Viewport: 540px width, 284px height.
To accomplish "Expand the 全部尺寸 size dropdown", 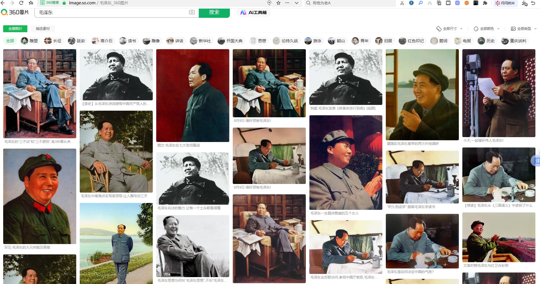I will pyautogui.click(x=449, y=29).
